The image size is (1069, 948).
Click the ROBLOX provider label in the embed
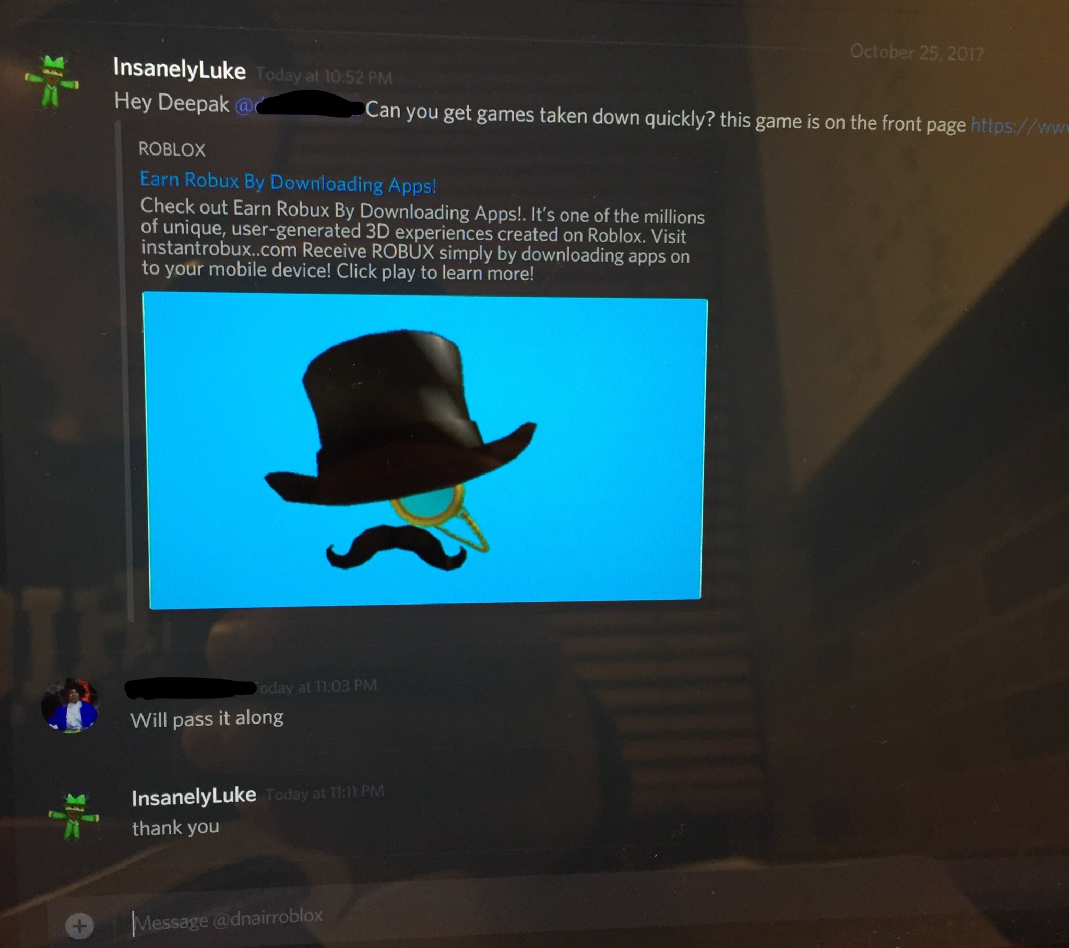click(x=172, y=150)
